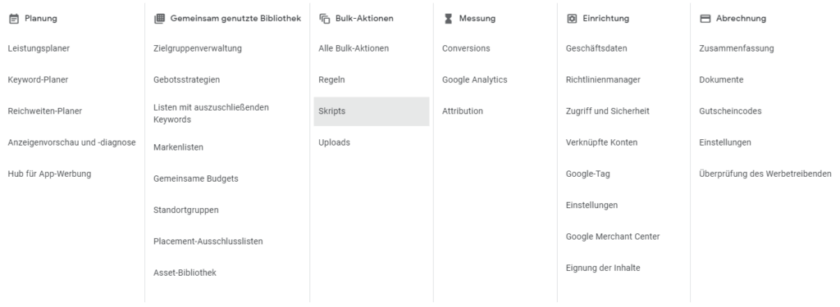Screen dimensions: 840x307
Task: Click the Einrichtung heading text
Action: coord(606,19)
